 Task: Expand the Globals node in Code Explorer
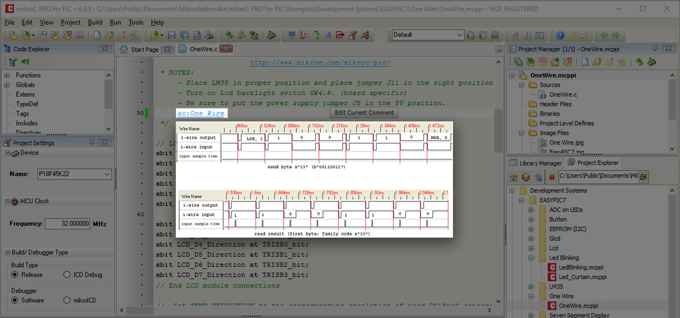coord(7,85)
